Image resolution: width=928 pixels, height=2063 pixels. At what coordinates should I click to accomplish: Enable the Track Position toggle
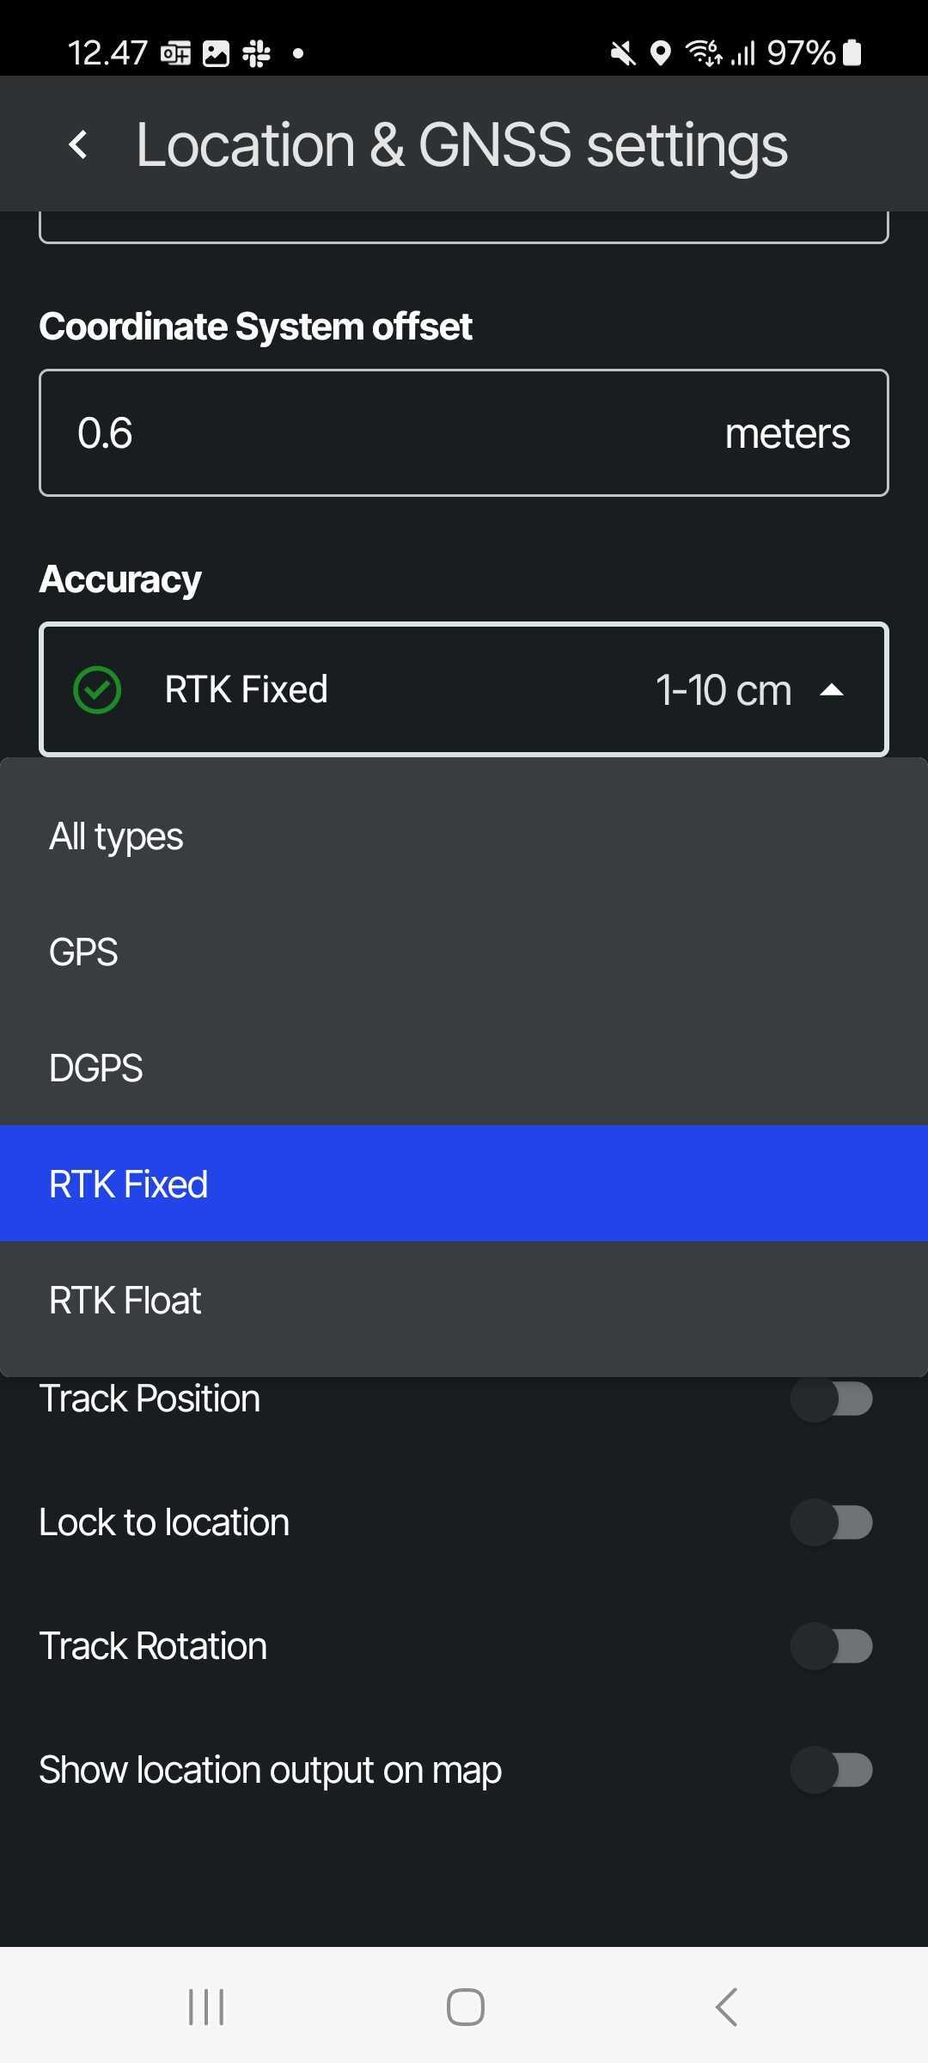click(x=831, y=1399)
